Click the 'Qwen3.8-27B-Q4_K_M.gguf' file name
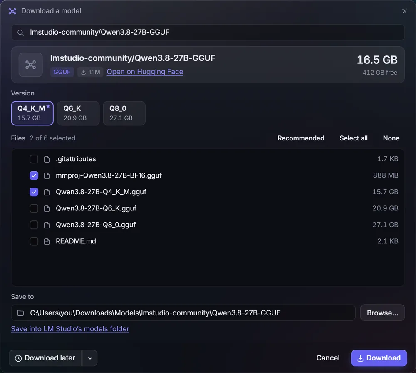This screenshot has height=373, width=416. coord(101,192)
